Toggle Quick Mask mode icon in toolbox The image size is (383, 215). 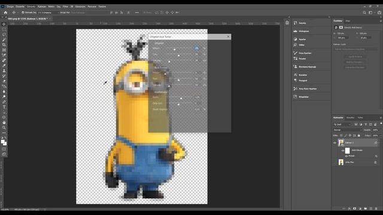4,149
